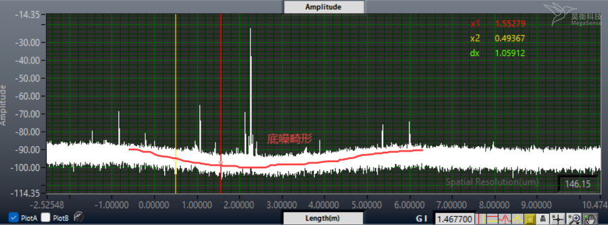
Task: Click the y-axis maximum value -14.35
Action: 27,15
